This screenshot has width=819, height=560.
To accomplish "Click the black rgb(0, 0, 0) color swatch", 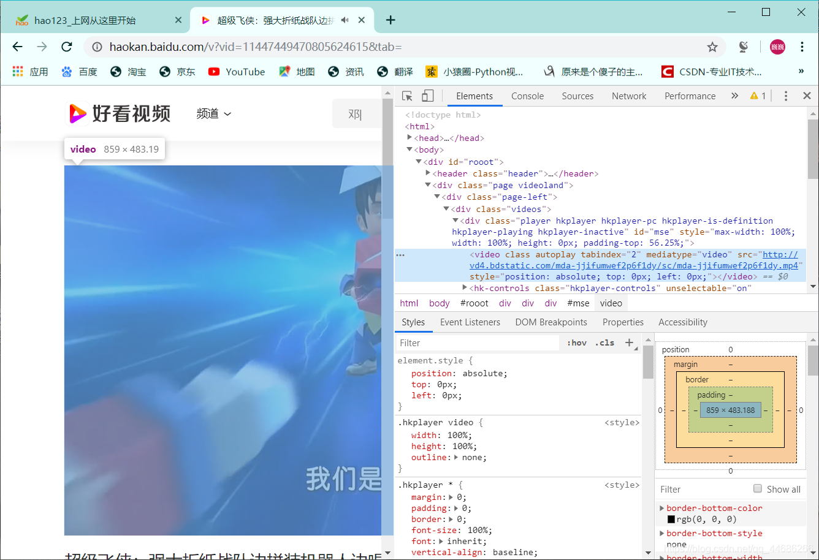I will coord(671,519).
